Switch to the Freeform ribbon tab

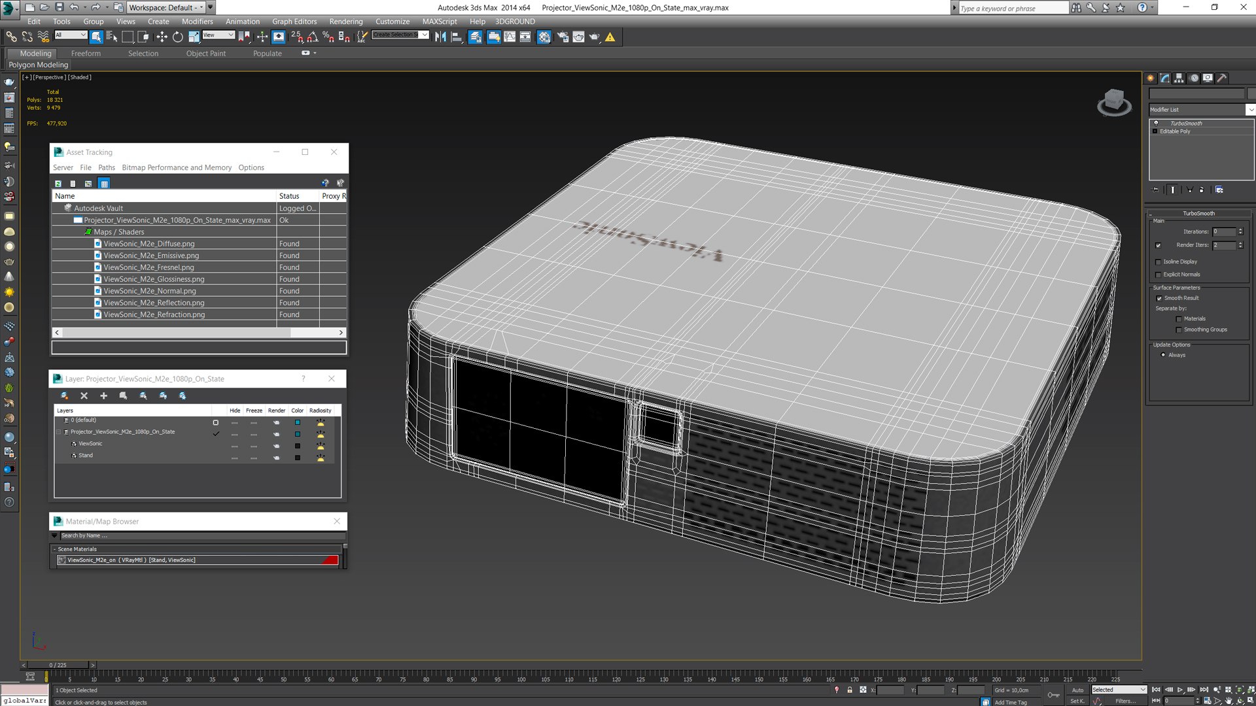click(86, 54)
